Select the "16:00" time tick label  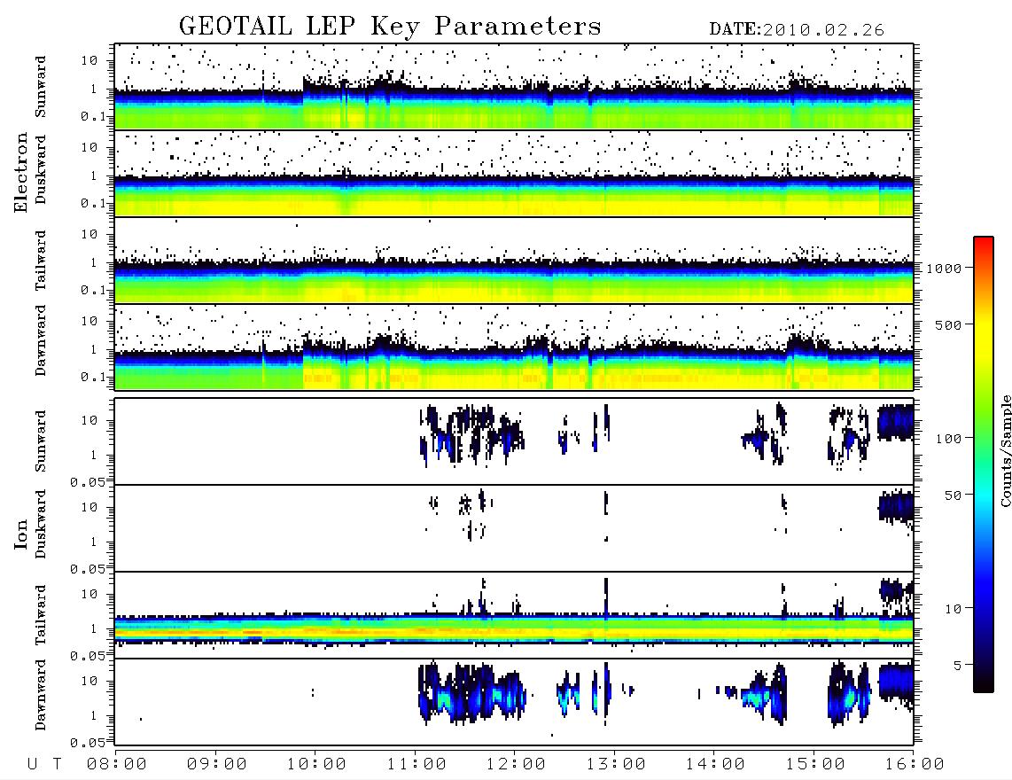(x=915, y=765)
